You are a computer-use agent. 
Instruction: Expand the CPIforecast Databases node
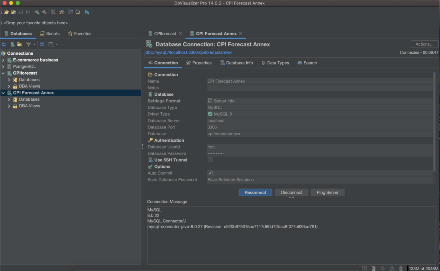[9, 80]
